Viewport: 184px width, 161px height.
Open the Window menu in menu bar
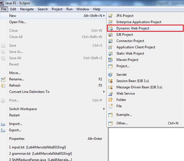[x=83, y=9]
